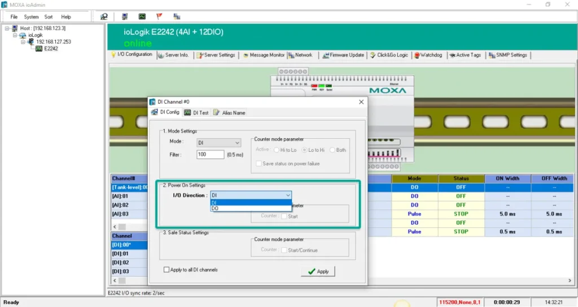Open the Server Settings tab
578x307 pixels.
coord(216,55)
